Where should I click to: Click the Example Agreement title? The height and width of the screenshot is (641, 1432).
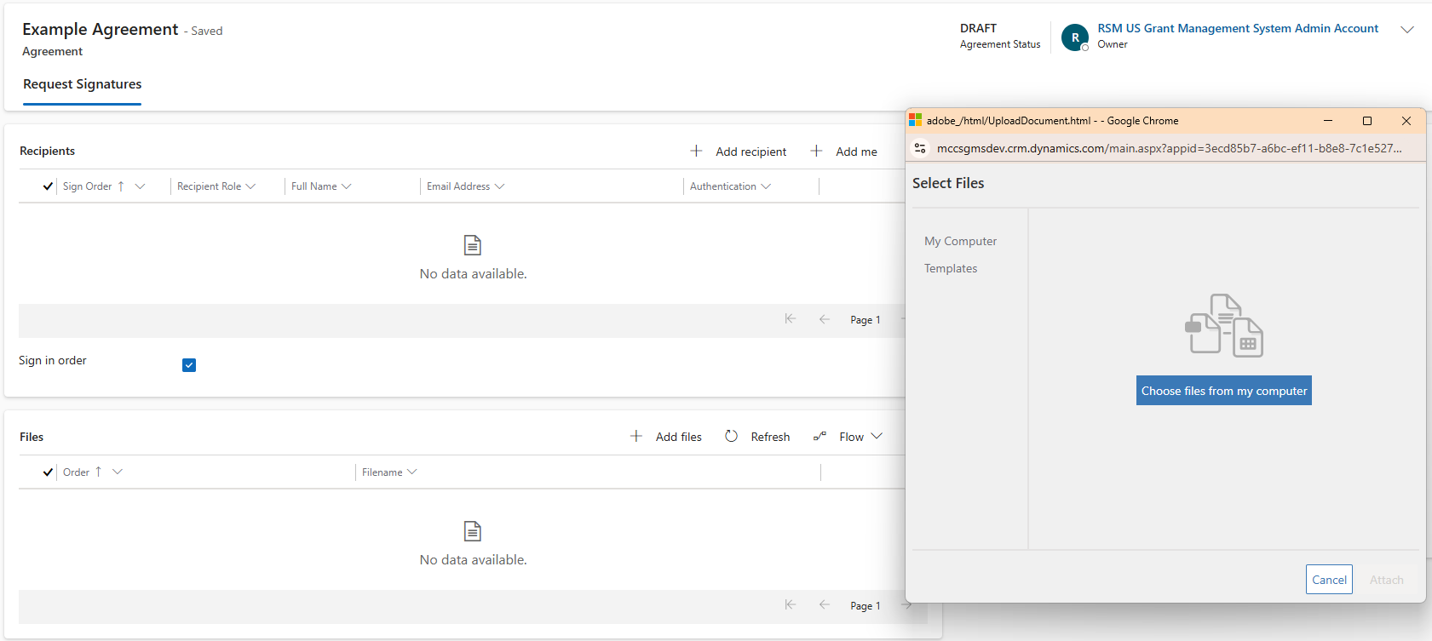[x=101, y=29]
